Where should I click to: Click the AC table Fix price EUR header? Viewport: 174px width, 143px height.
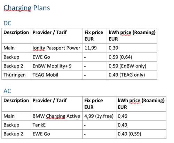tap(99, 104)
